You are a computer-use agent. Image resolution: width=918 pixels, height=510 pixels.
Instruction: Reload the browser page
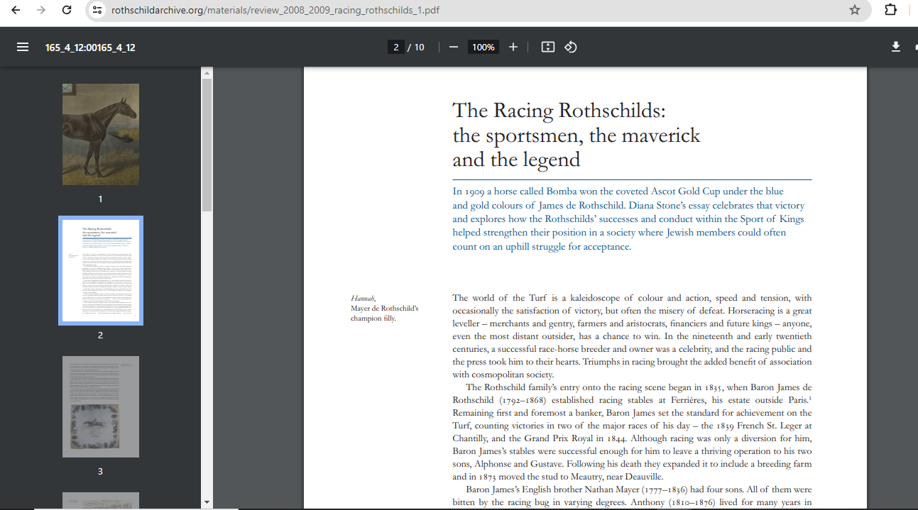(x=67, y=10)
